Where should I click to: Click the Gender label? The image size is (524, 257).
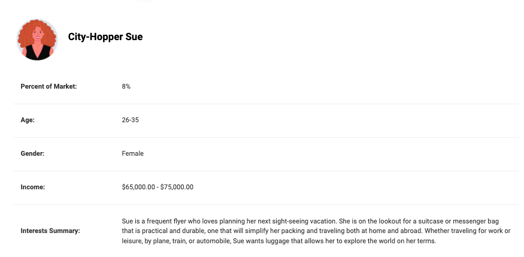tap(32, 153)
